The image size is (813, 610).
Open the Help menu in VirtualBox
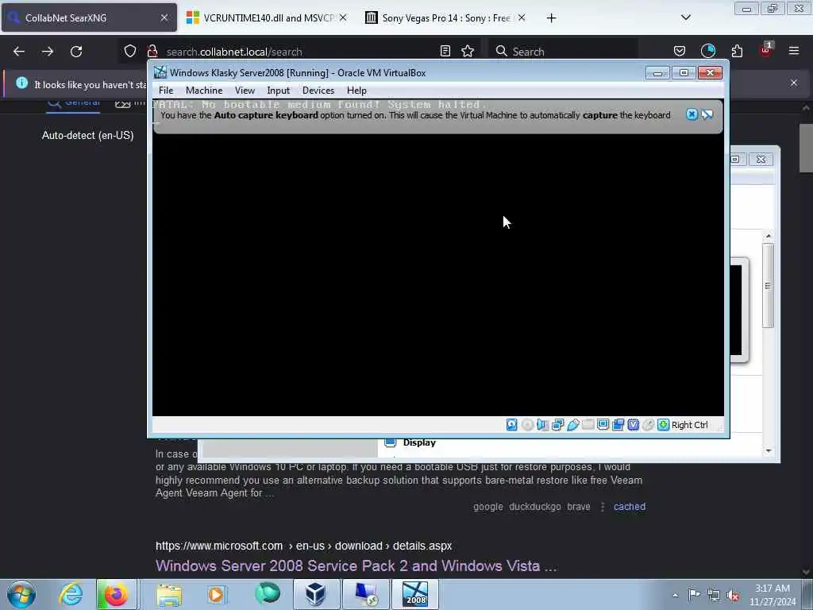coord(356,91)
